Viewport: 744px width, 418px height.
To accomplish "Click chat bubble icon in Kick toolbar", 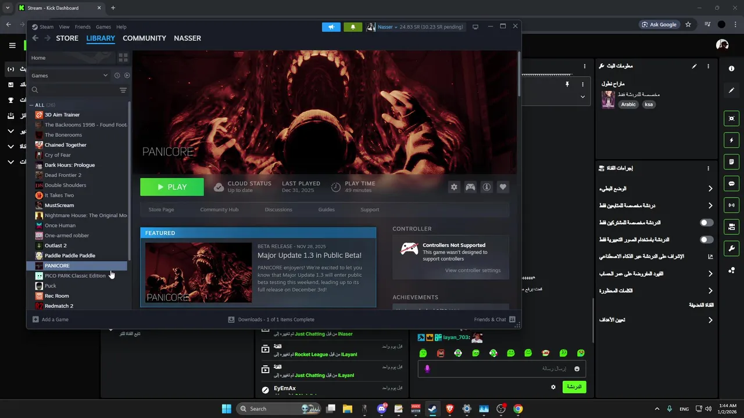I will click(731, 183).
